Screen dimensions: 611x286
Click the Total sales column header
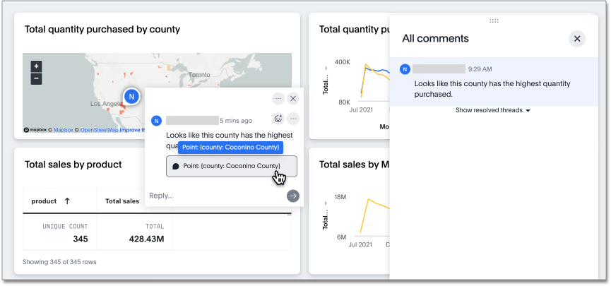pyautogui.click(x=122, y=201)
